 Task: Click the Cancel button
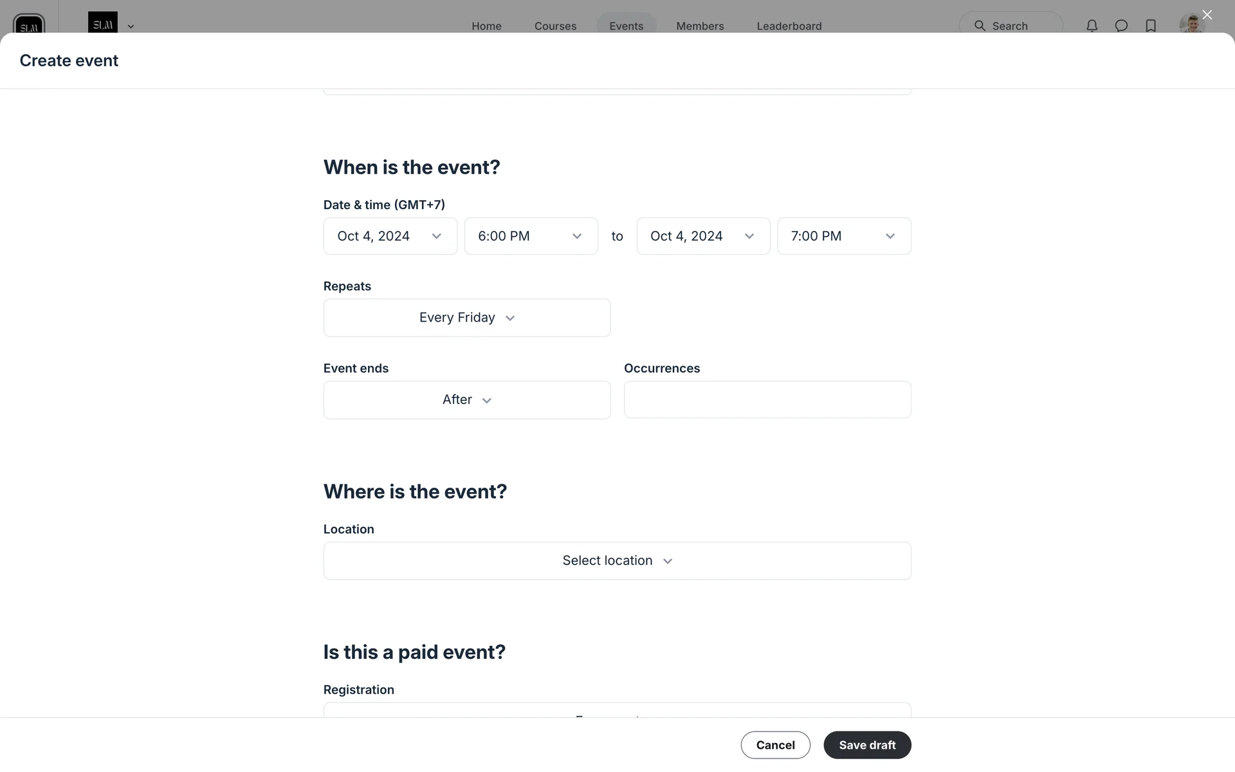click(775, 745)
